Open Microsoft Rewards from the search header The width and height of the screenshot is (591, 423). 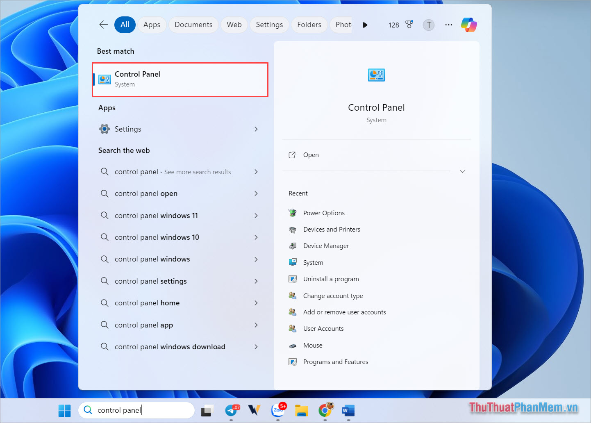[x=409, y=25]
